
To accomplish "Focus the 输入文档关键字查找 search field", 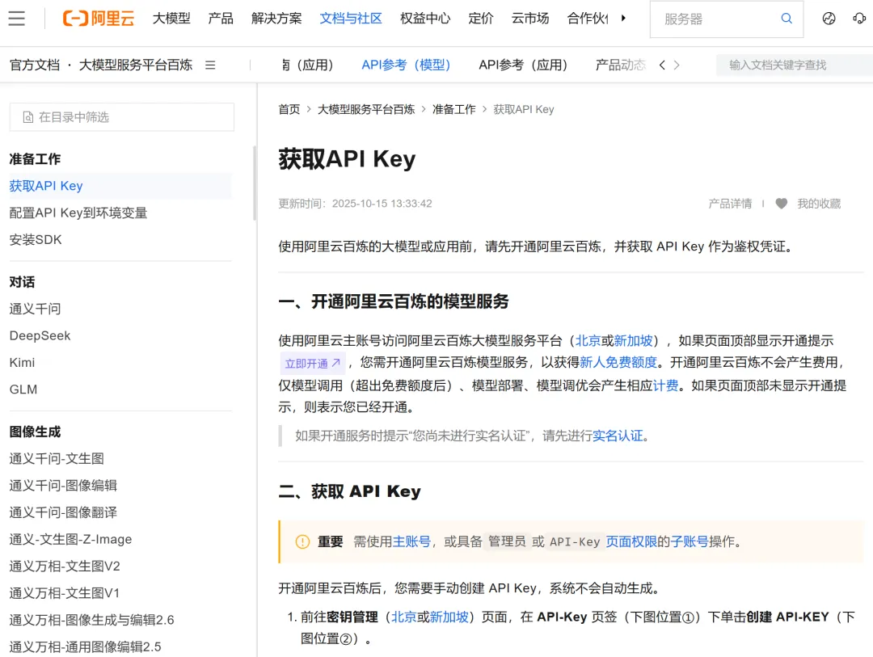I will (795, 65).
